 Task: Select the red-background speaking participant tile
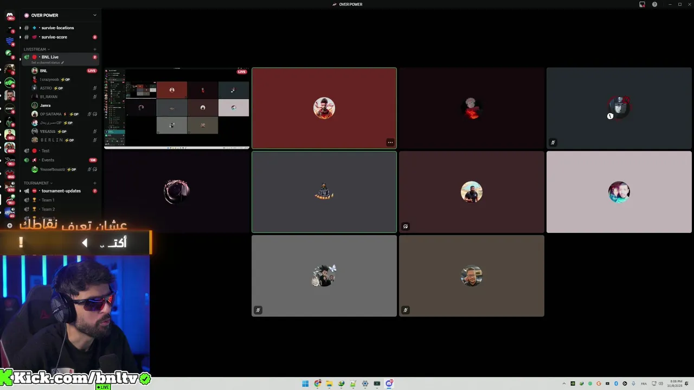point(324,108)
